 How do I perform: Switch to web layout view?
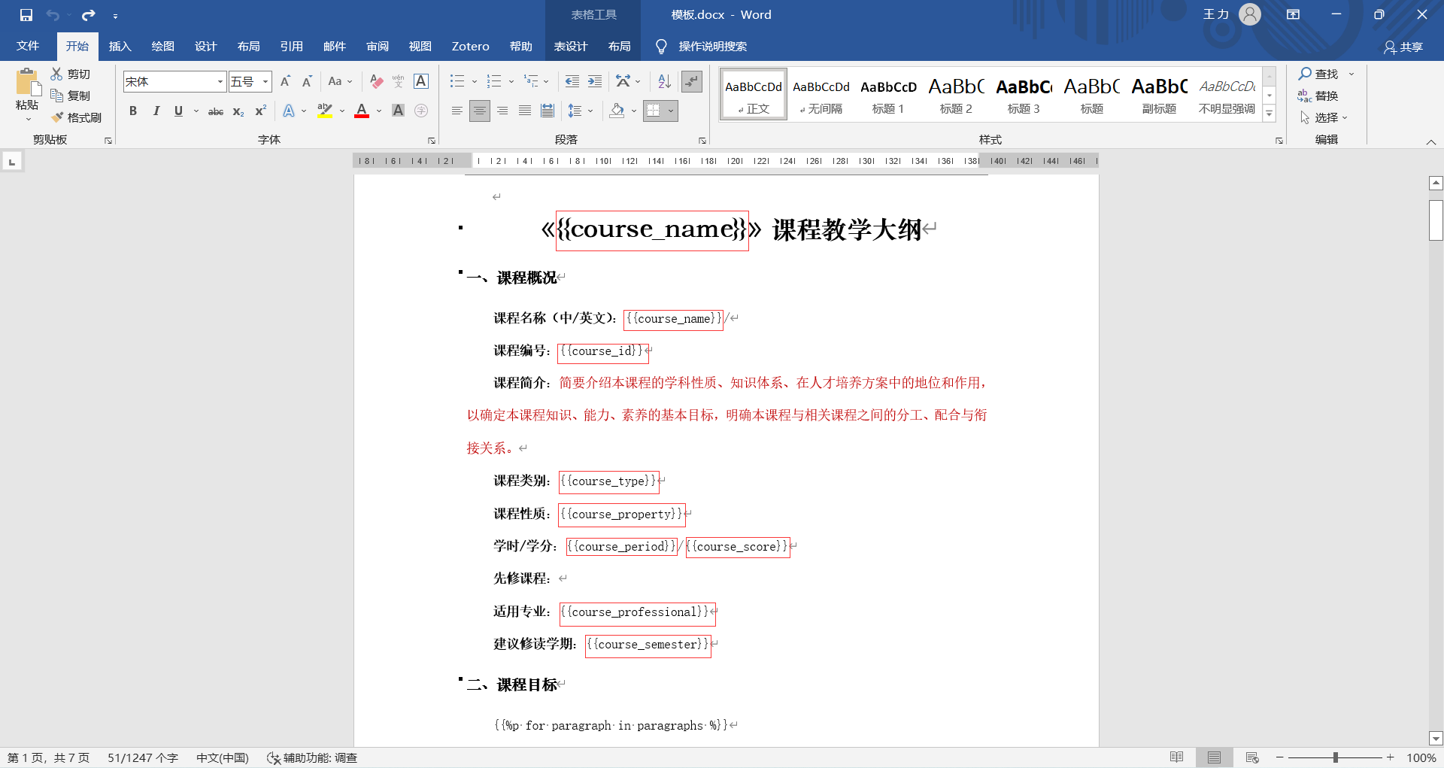1252,757
